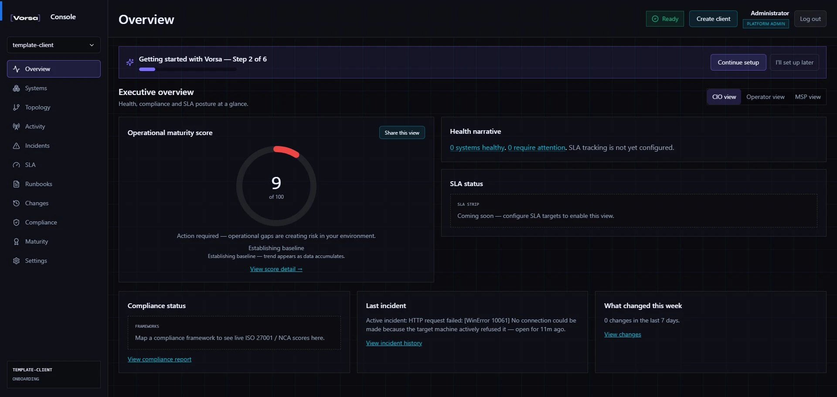837x397 pixels.
Task: Navigate to Maturity
Action: click(54, 241)
